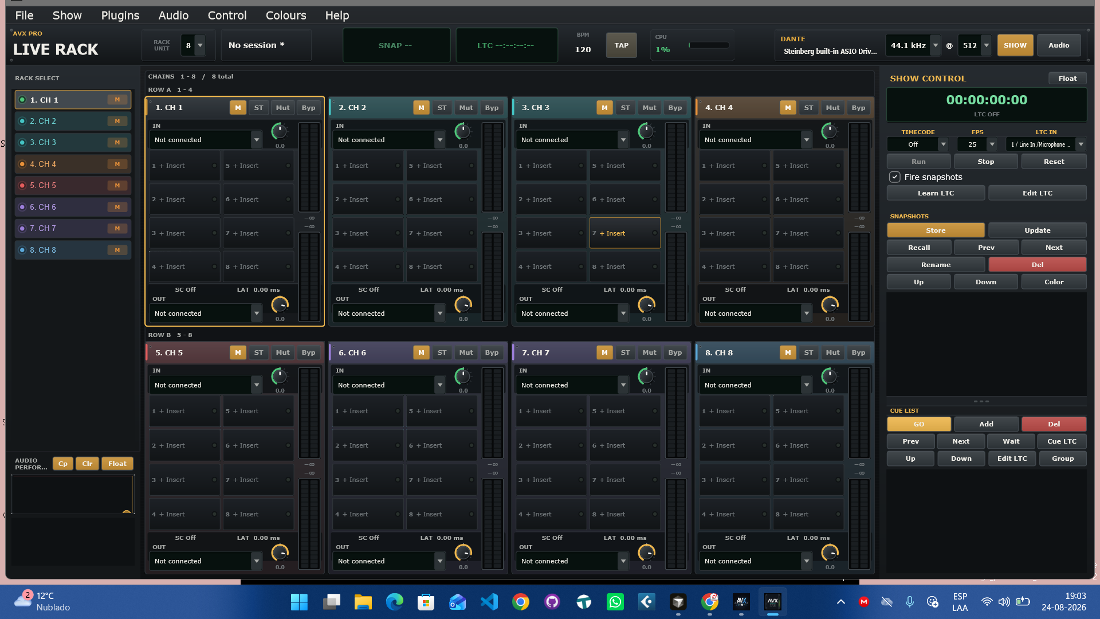Open Kodi-like blue arrow taskbar app
1100x619 pixels.
pos(647,602)
